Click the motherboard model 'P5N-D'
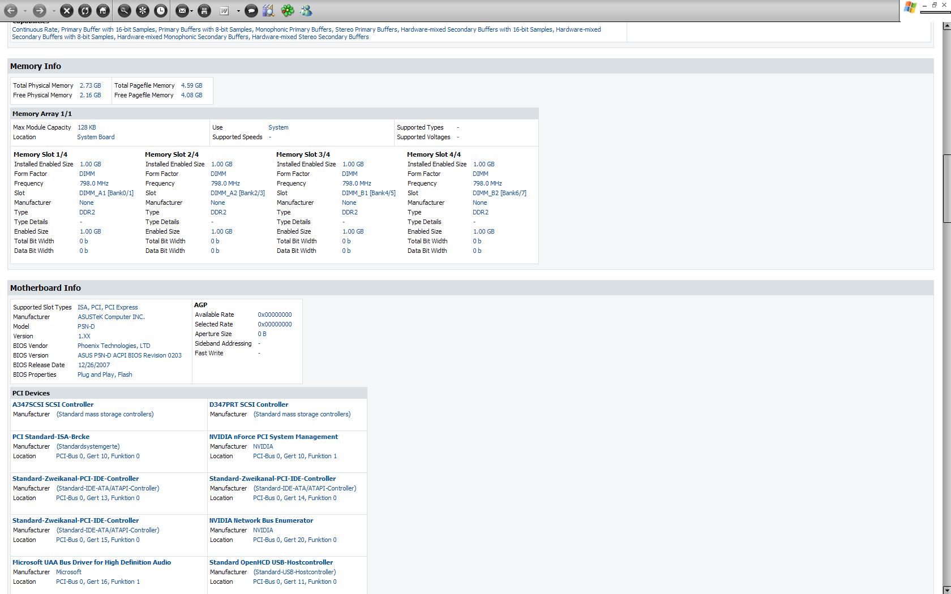 pyautogui.click(x=86, y=326)
